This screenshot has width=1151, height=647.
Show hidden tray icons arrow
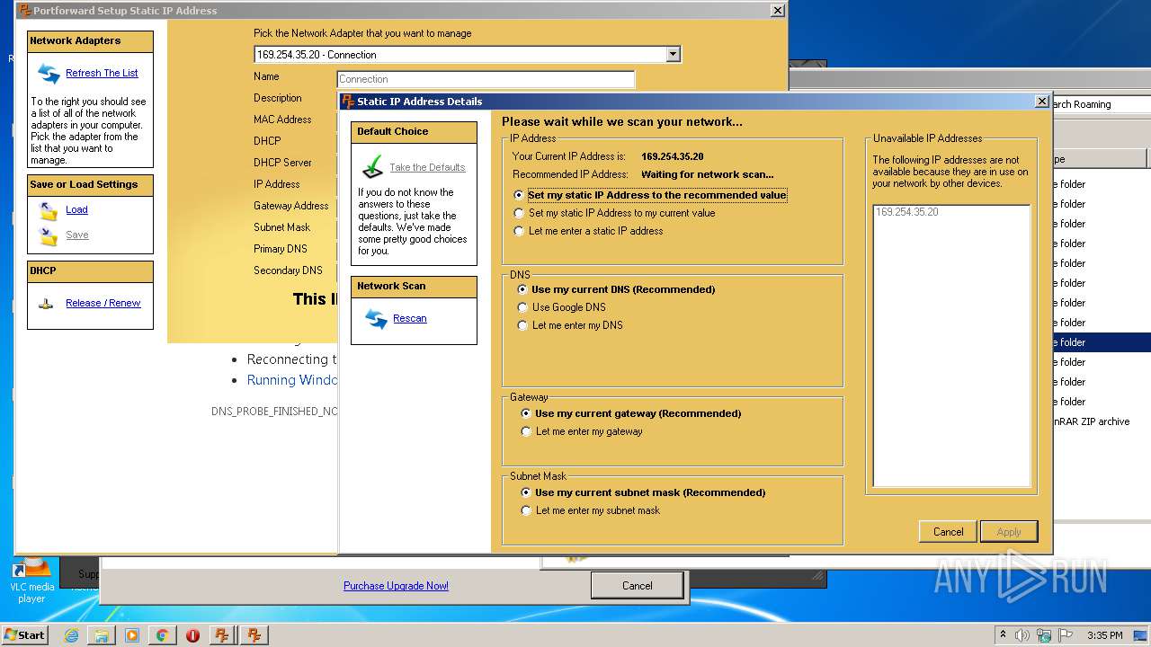click(1004, 635)
